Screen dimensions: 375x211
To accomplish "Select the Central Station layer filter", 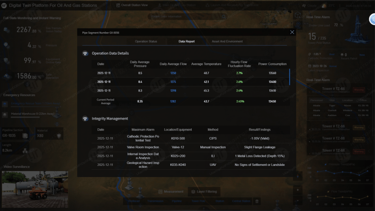I will pyautogui.click(x=241, y=201).
